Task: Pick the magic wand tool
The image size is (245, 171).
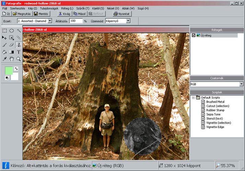Action: (19, 30)
